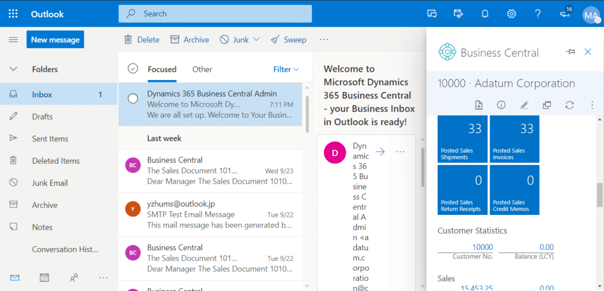Collapse the Folders section
Screen dimensions: 604x291
[x=13, y=69]
